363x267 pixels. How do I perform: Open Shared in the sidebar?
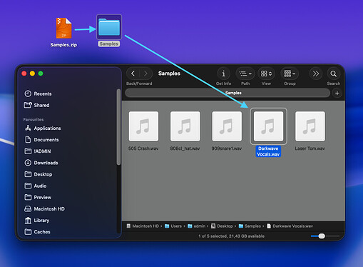pos(37,105)
